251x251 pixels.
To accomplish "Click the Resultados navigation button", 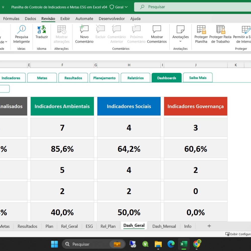I will pyautogui.click(x=73, y=78).
